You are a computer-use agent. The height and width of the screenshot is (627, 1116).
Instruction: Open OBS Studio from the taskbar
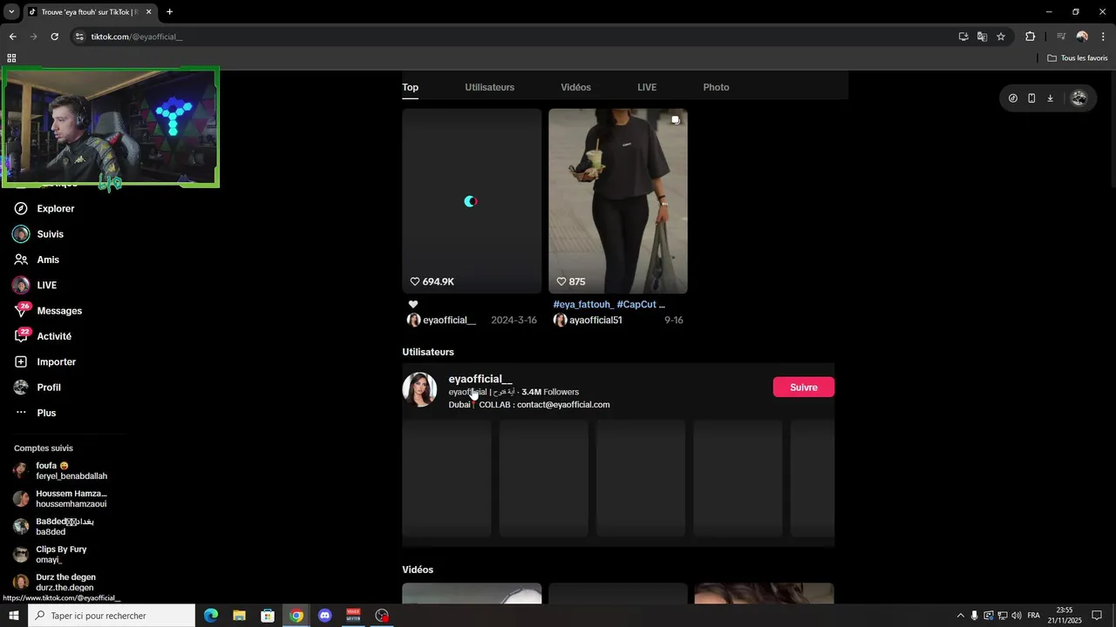tap(382, 616)
